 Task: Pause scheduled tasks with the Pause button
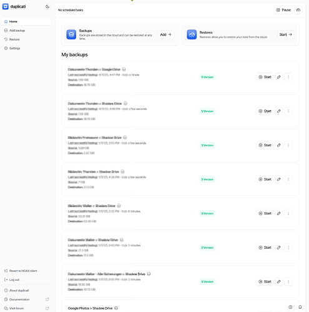tap(283, 10)
